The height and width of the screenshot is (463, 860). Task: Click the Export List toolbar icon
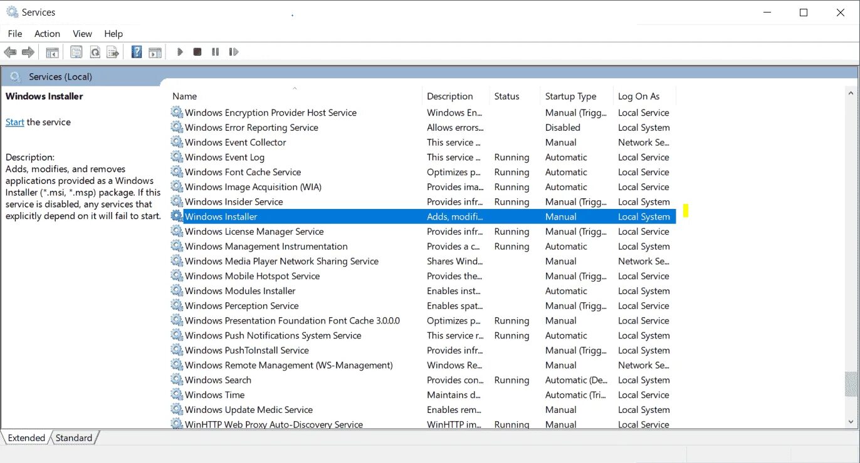click(x=113, y=51)
